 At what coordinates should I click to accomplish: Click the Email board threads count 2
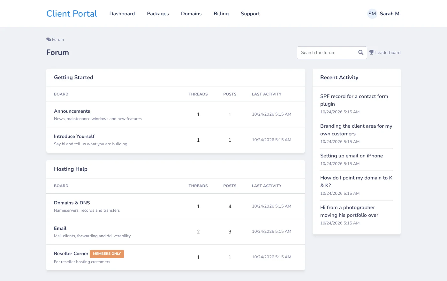pos(198,232)
